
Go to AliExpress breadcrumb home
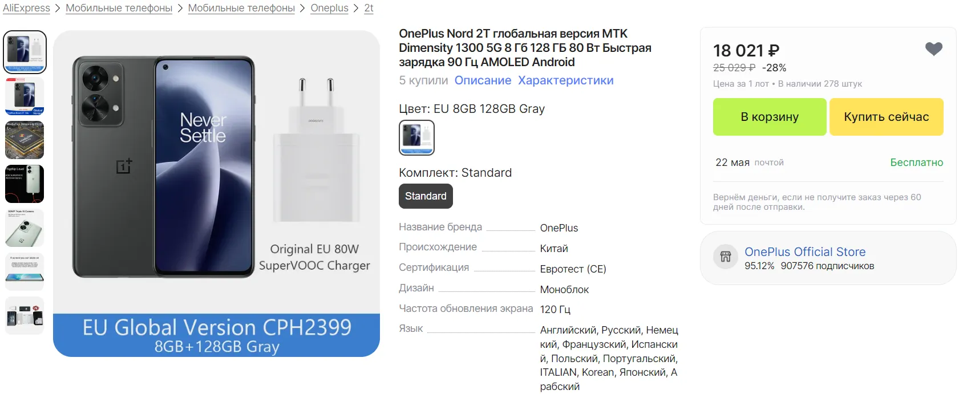tap(26, 8)
